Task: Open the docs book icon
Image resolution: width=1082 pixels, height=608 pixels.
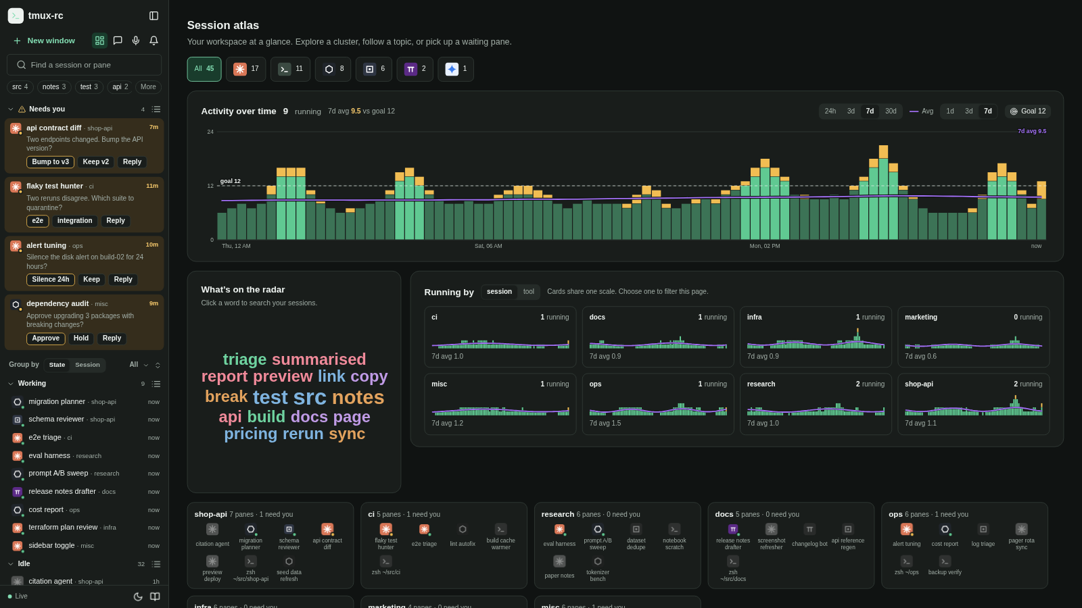Action: pyautogui.click(x=155, y=597)
